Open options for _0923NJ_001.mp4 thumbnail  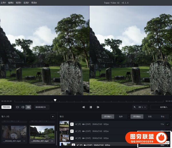coord(52,141)
